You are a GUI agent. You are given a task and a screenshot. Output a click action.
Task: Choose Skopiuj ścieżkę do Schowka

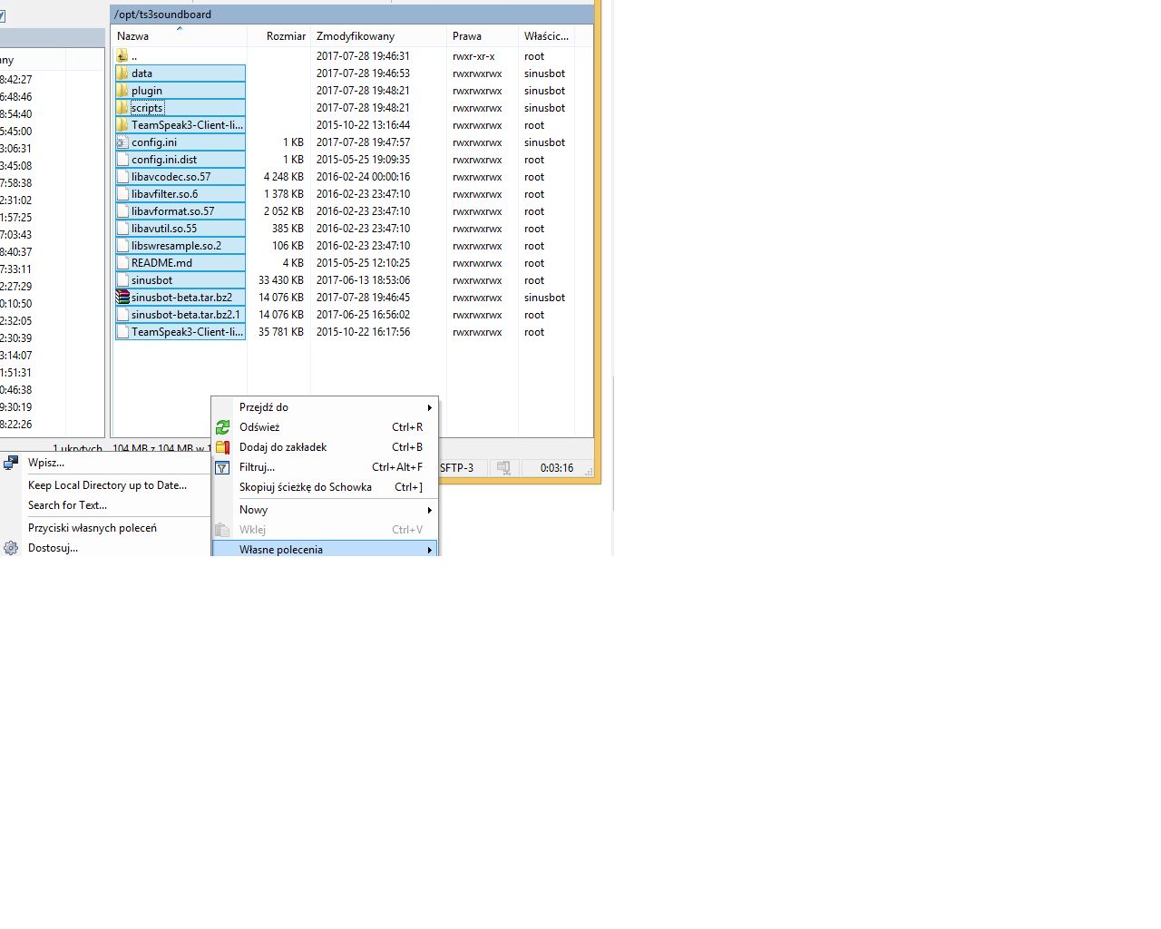coord(306,487)
